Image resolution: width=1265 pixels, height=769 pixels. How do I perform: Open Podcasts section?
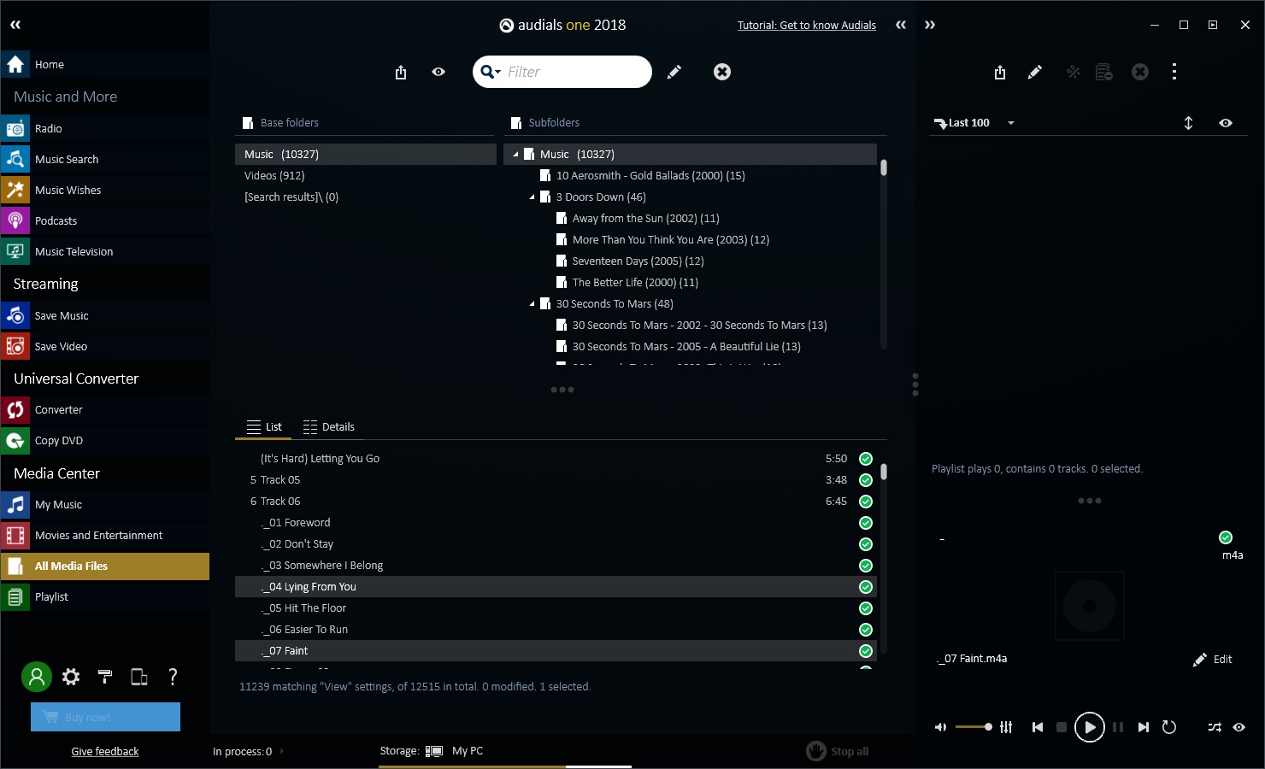(105, 221)
